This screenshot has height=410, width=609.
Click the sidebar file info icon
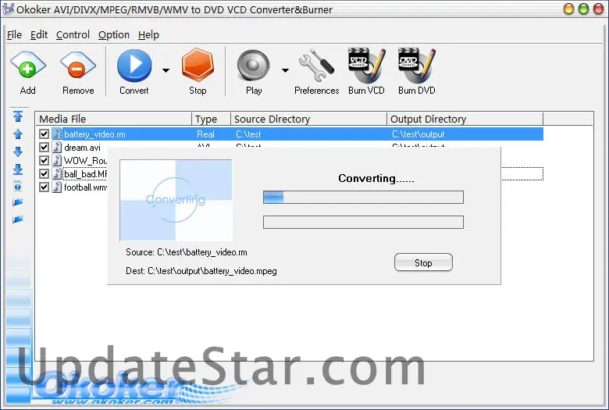point(18,186)
